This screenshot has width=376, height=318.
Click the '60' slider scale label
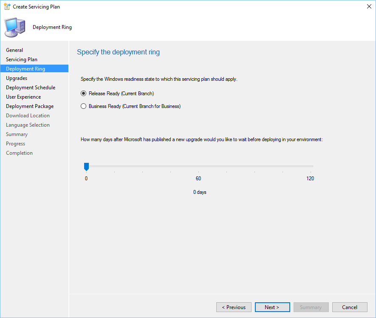(198, 179)
